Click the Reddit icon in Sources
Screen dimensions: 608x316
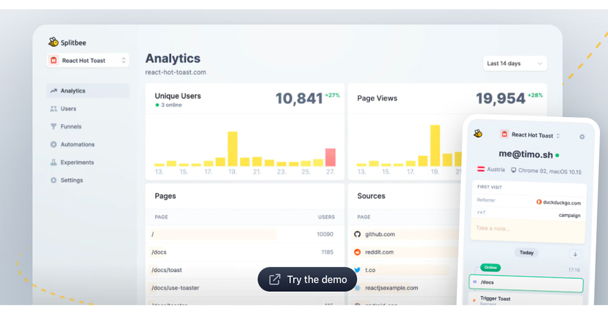click(x=358, y=252)
